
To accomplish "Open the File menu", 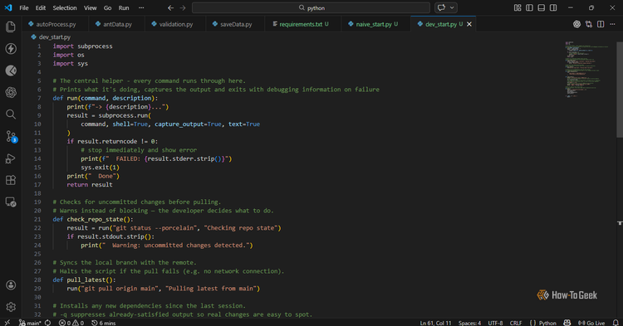I will (x=24, y=7).
